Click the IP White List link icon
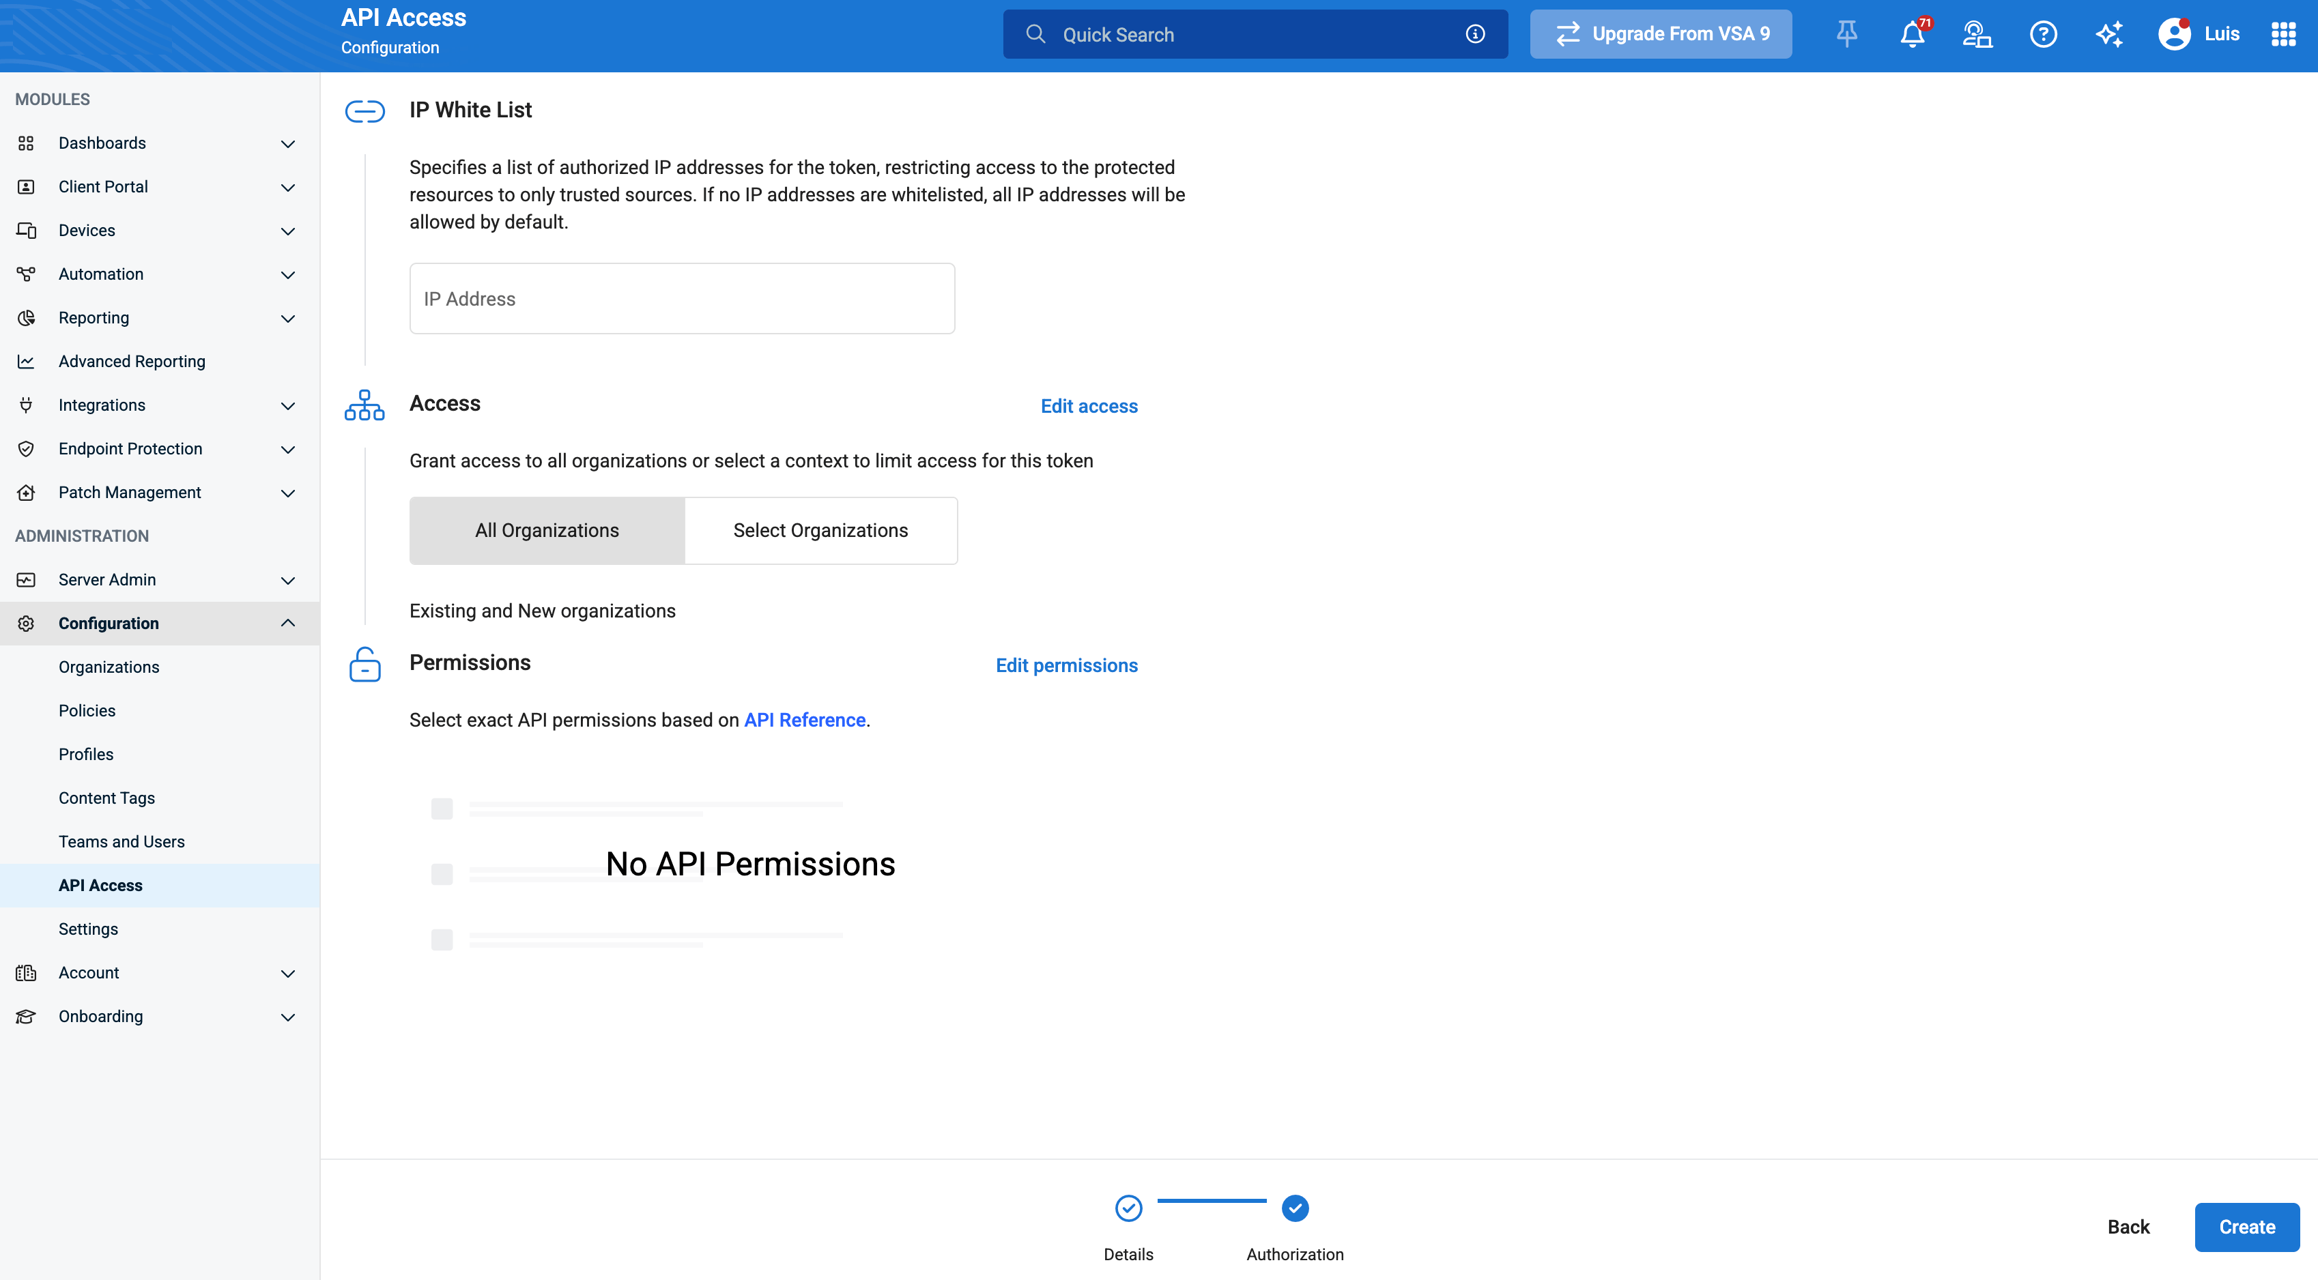Screen dimensions: 2318x1280 tap(364, 111)
